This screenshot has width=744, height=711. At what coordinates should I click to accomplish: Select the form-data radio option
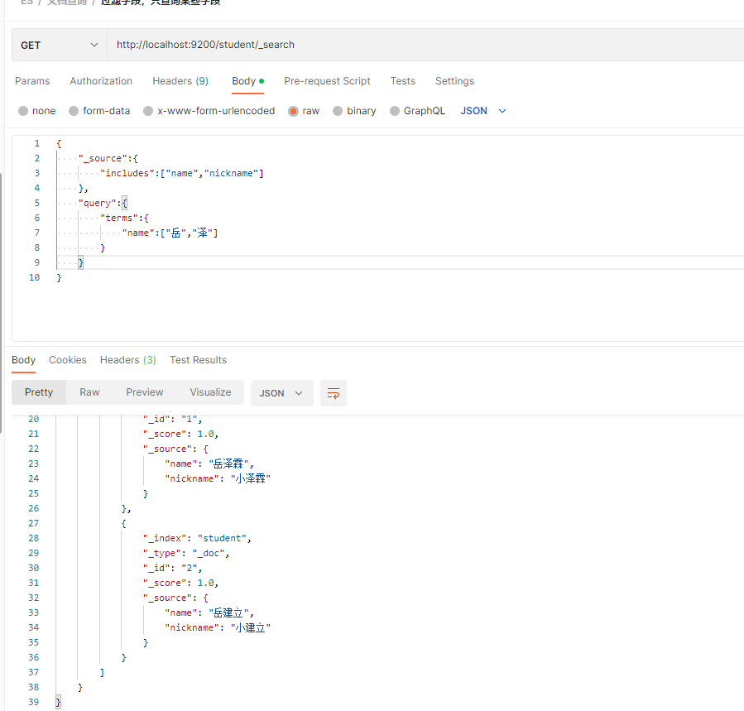point(74,111)
